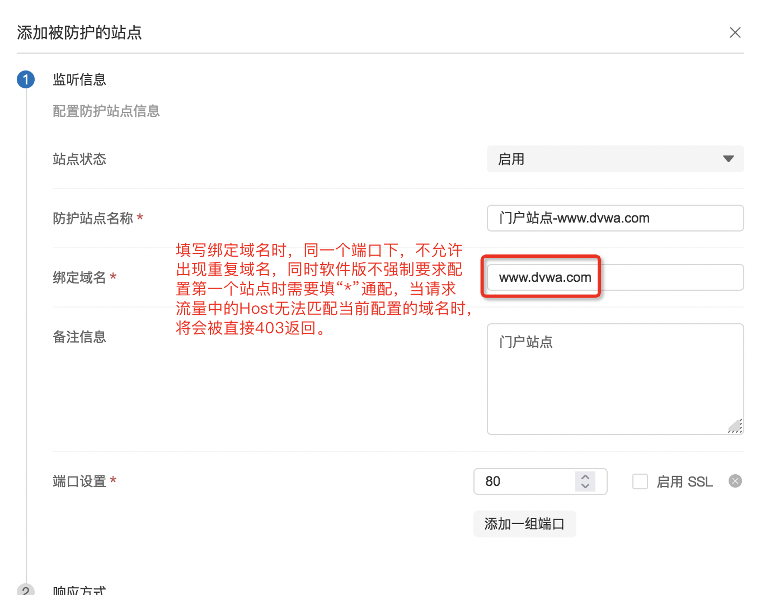Viewport: 770px width, 595px height.
Task: Expand the 站点状态 dropdown arrow
Action: click(728, 159)
